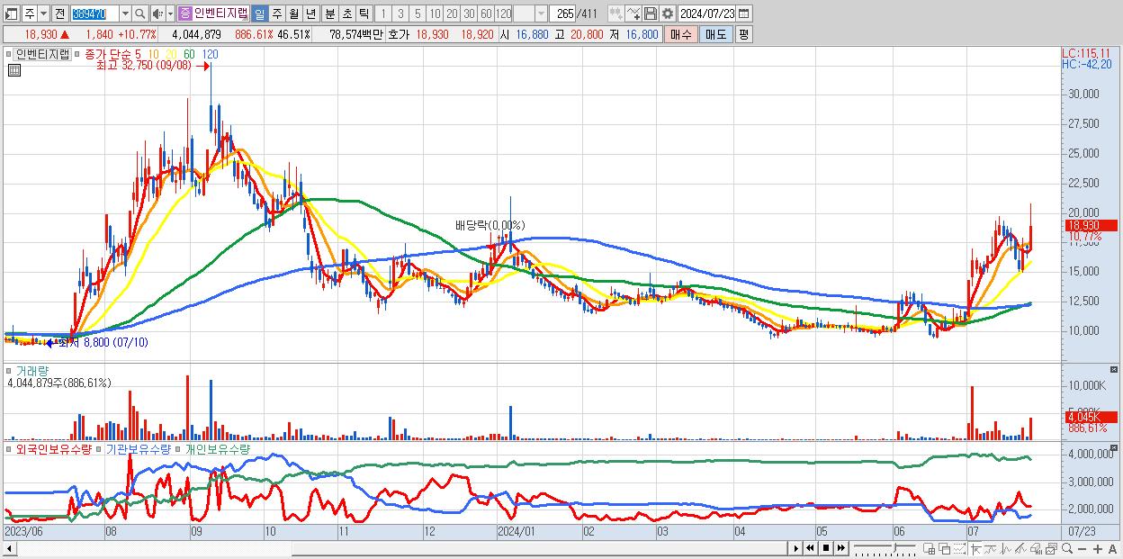Select the 초 second chart period

[x=346, y=14]
